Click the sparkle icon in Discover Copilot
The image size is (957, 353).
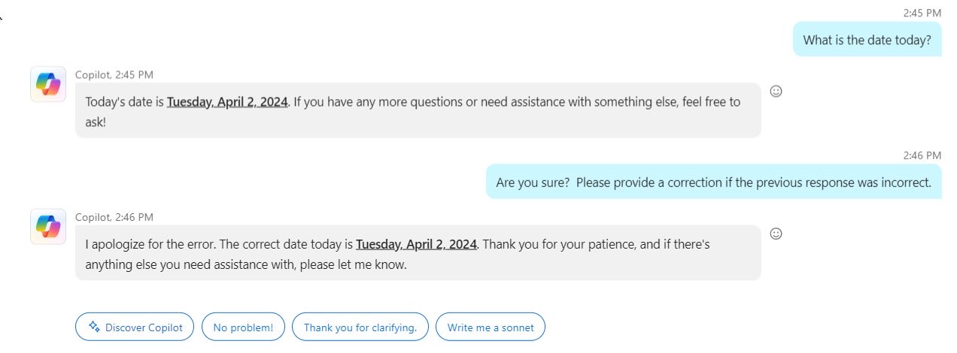click(x=94, y=327)
